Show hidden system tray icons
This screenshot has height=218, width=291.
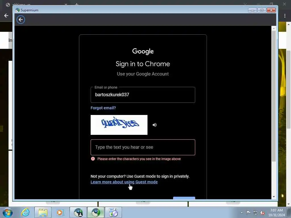[x=242, y=213]
